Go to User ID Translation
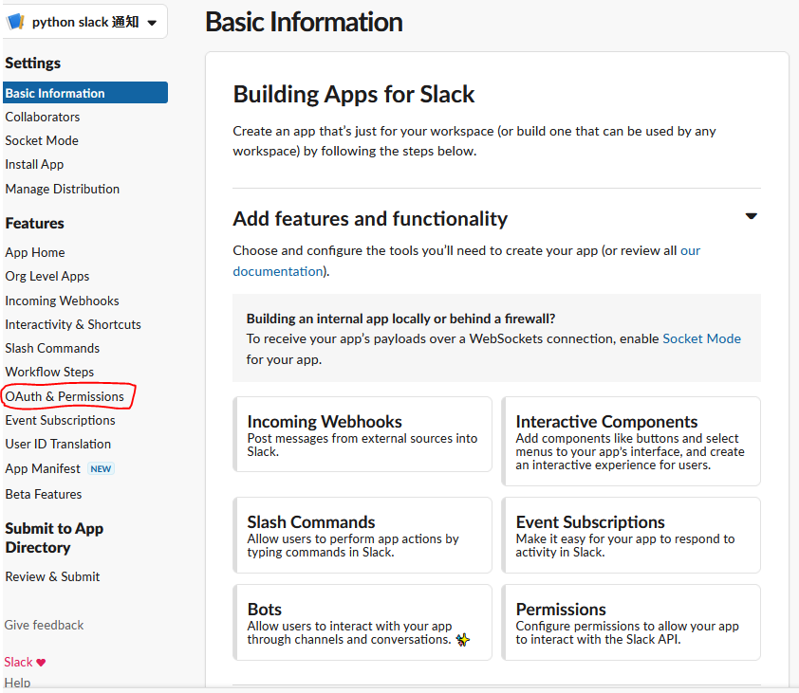Viewport: 799px width, 693px height. [58, 444]
